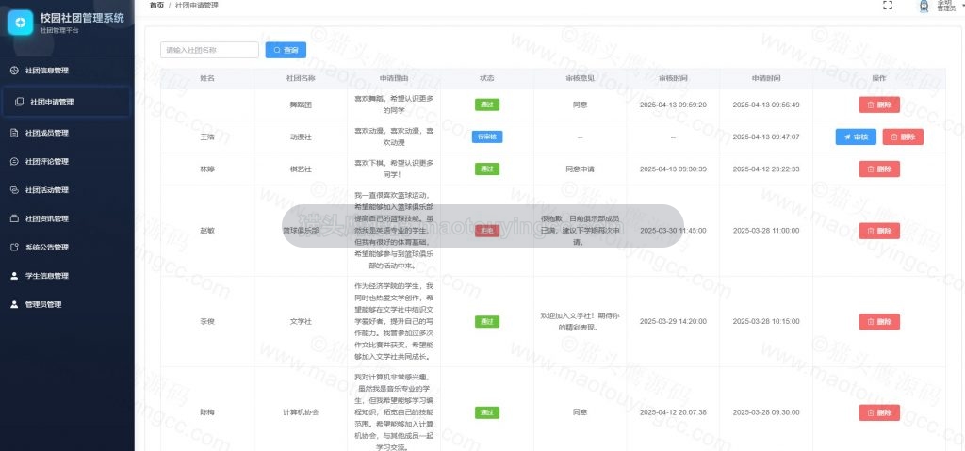Click the 通过 status tag for 舞蹈团
The image size is (965, 451).
(x=487, y=105)
